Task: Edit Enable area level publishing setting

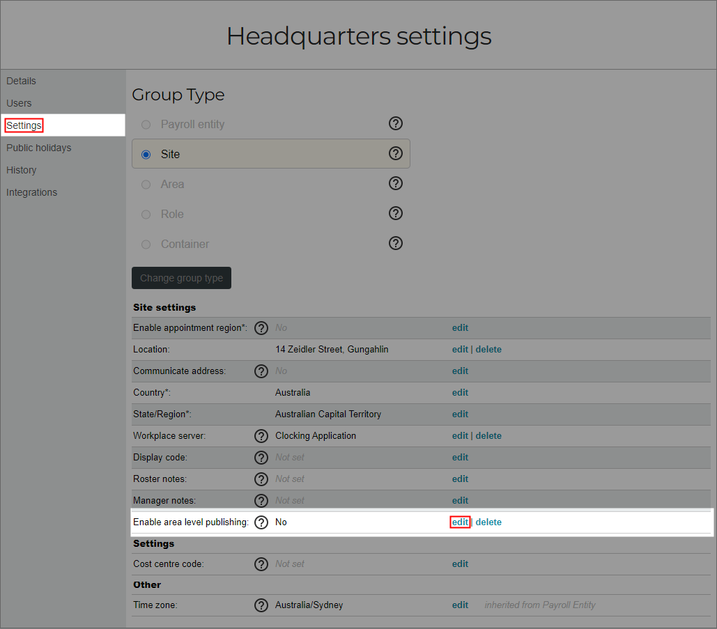Action: (x=460, y=522)
